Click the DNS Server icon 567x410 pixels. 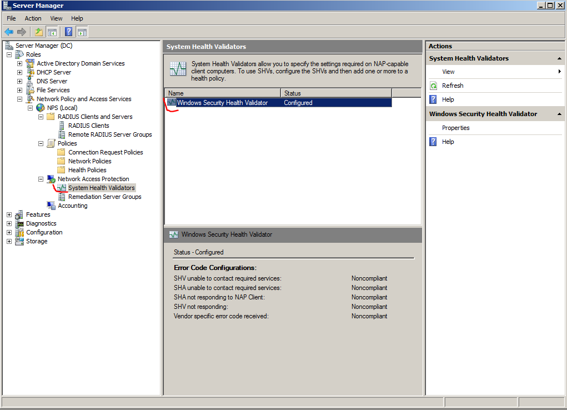pos(30,81)
